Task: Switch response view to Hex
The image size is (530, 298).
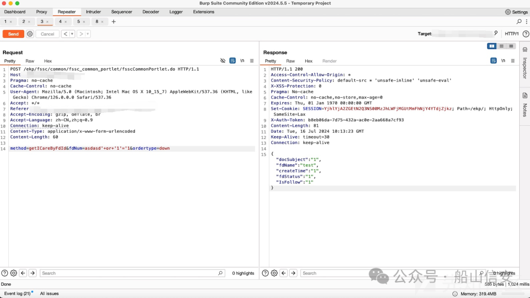Action: tap(309, 61)
